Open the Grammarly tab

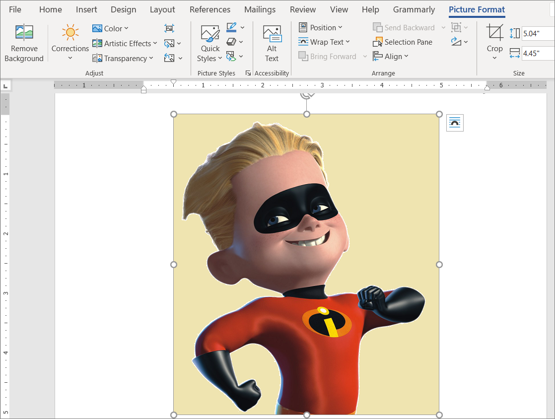tap(414, 9)
